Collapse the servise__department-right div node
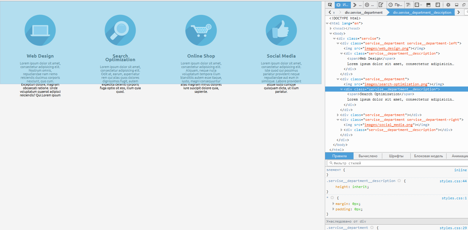Viewport: 468px width, 230px height. tap(338, 120)
